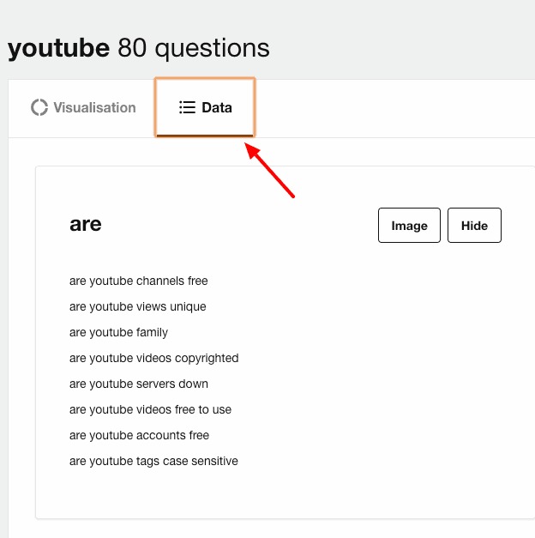The width and height of the screenshot is (535, 538).
Task: Click the orange underline beneath Data tab
Action: (x=205, y=135)
